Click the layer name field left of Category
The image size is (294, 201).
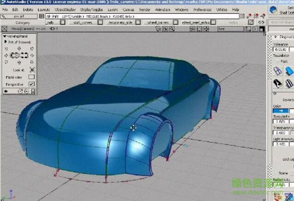point(19,17)
